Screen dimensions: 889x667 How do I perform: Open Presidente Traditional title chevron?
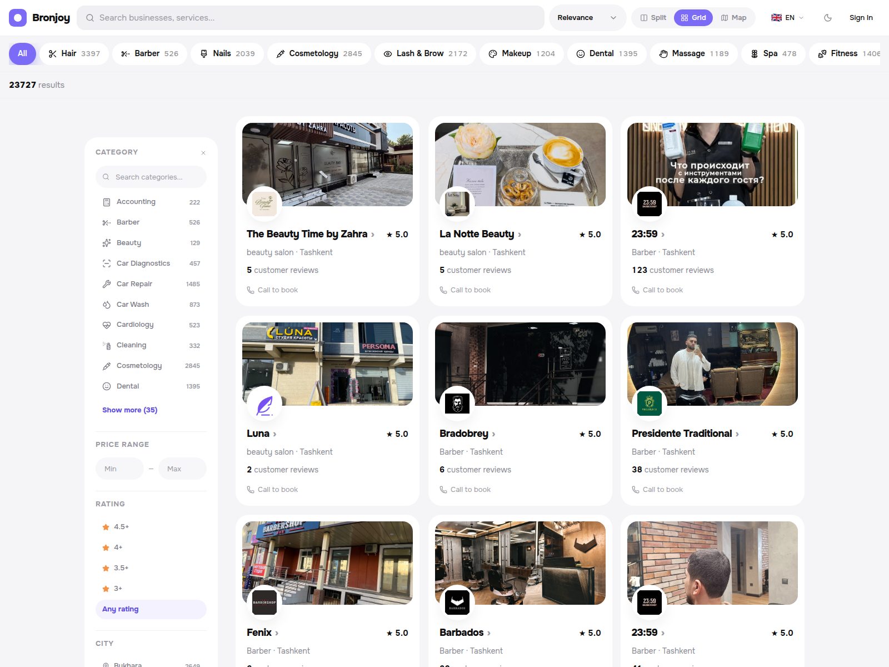[x=737, y=434]
